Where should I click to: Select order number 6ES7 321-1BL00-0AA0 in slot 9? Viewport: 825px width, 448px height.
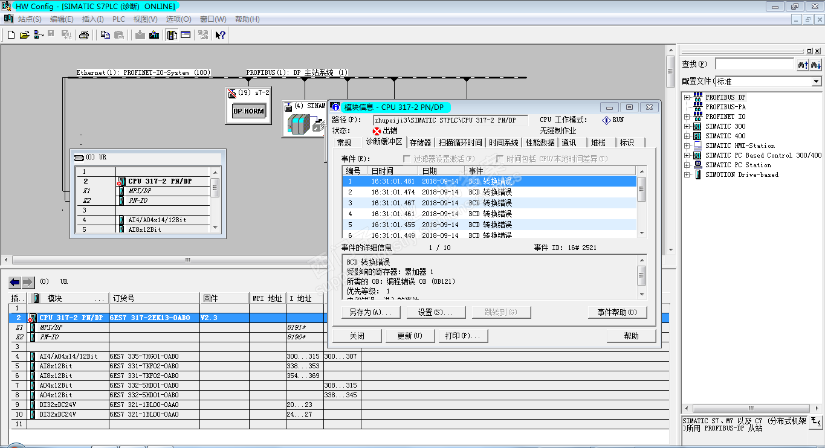point(144,405)
